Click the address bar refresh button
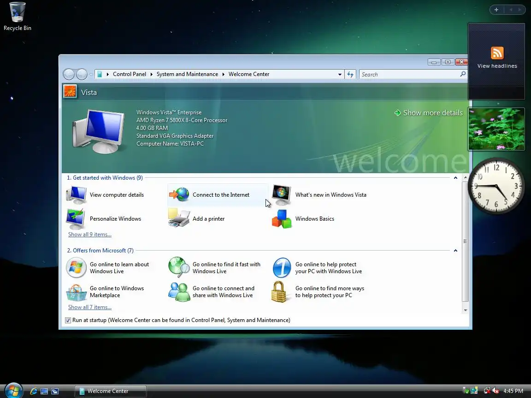The image size is (531, 398). (x=350, y=74)
